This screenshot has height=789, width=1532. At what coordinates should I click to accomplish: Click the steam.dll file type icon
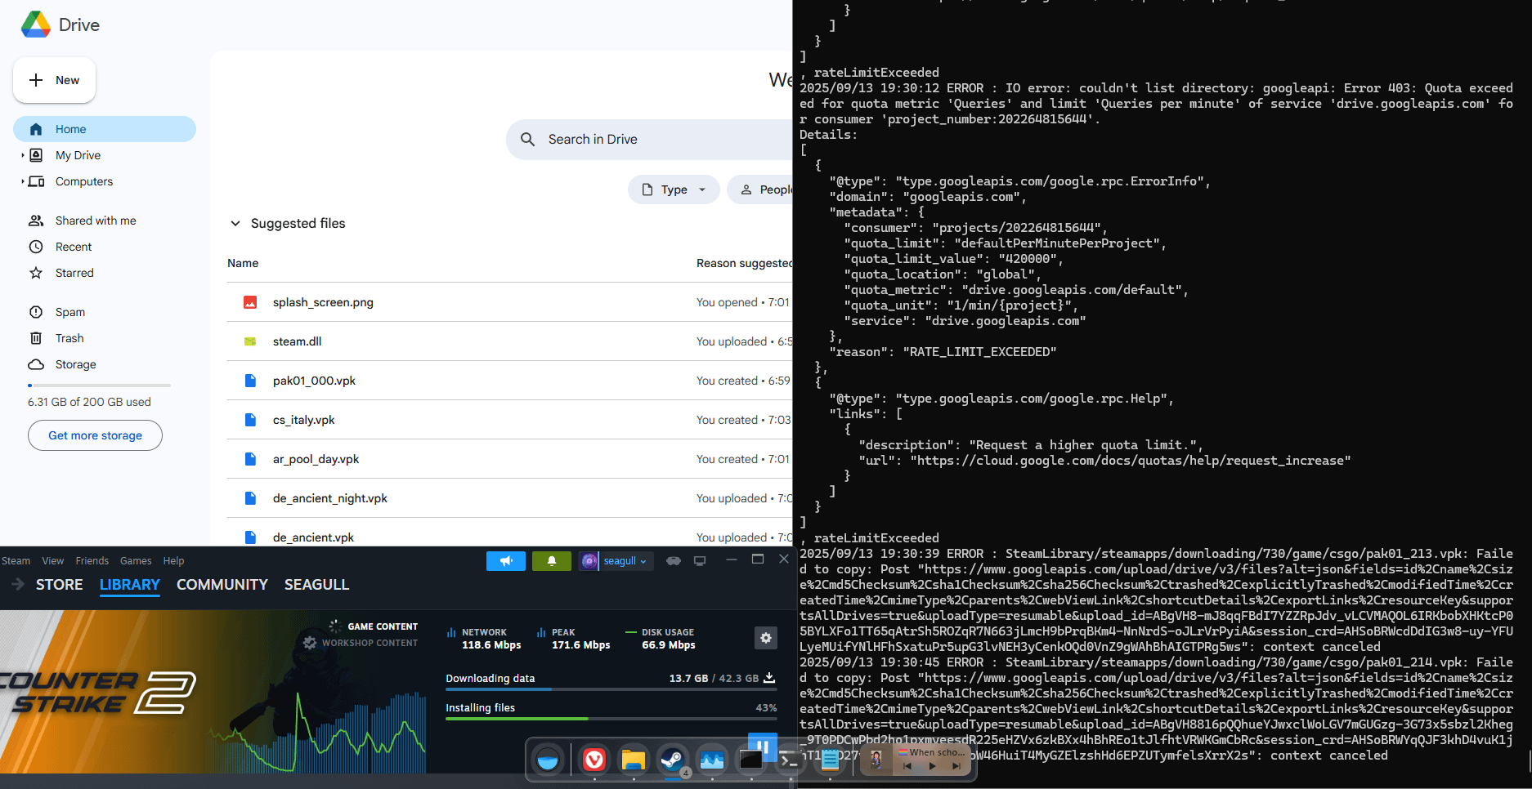coord(250,341)
